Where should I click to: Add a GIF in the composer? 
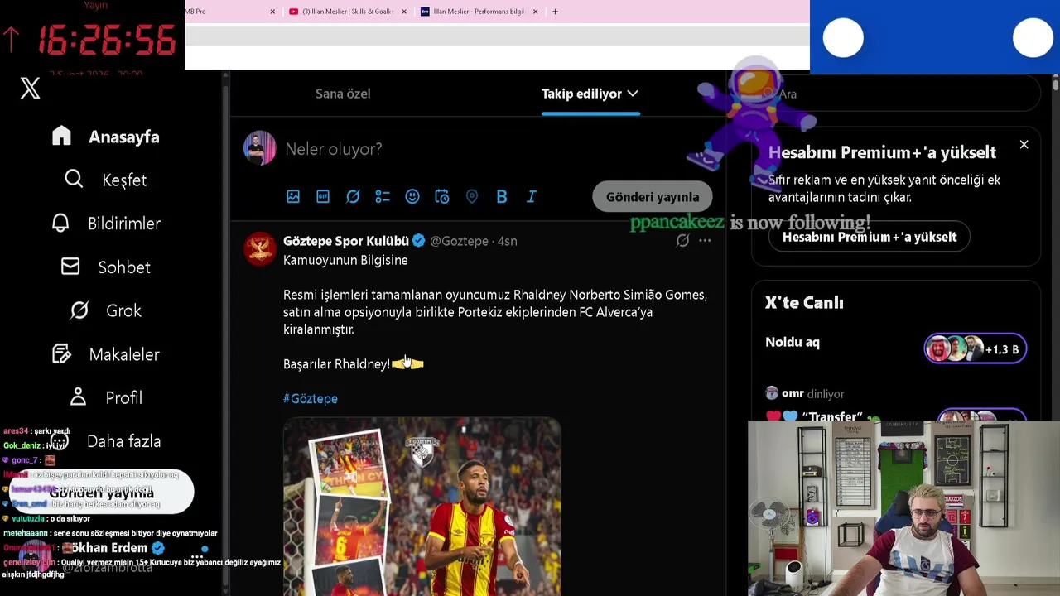323,196
